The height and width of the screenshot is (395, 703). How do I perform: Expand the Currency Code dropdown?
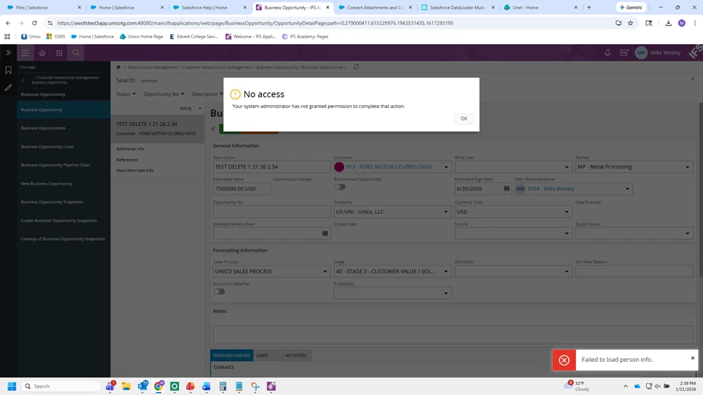coord(567,212)
